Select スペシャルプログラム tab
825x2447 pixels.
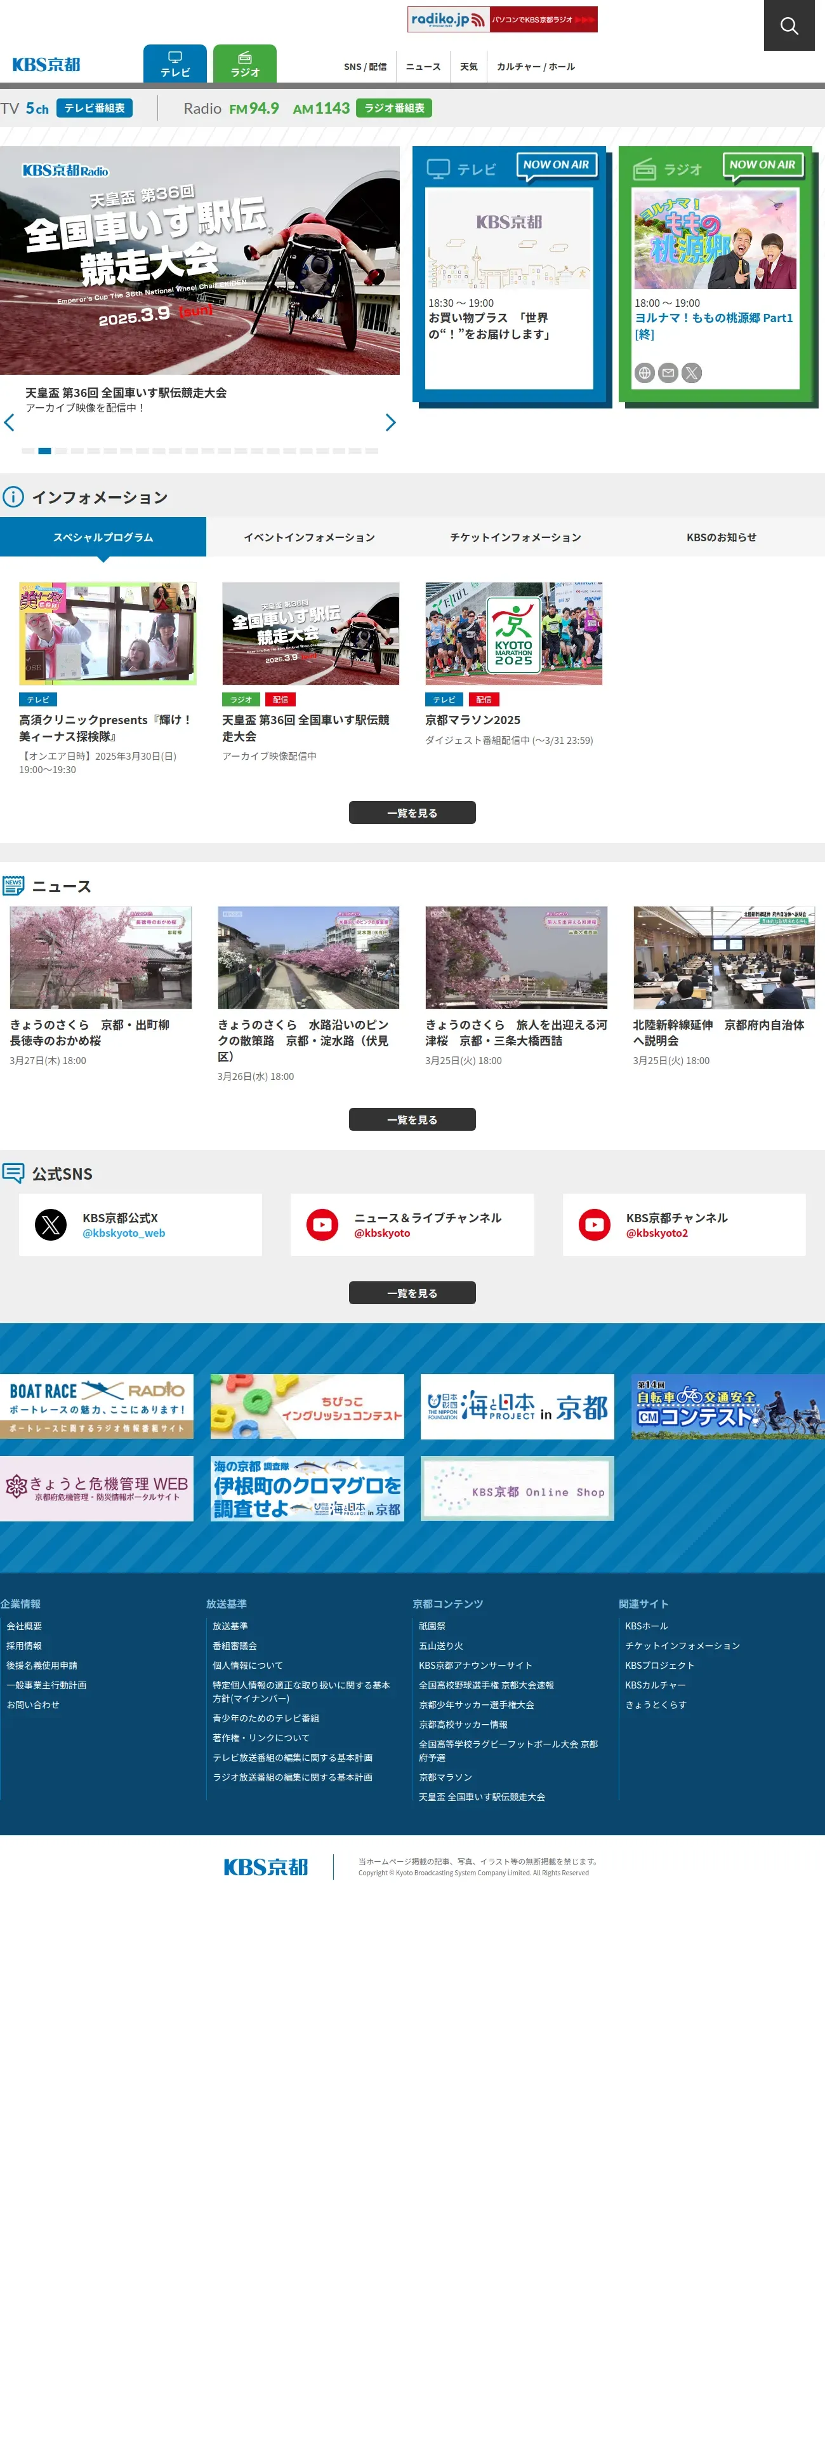[103, 537]
